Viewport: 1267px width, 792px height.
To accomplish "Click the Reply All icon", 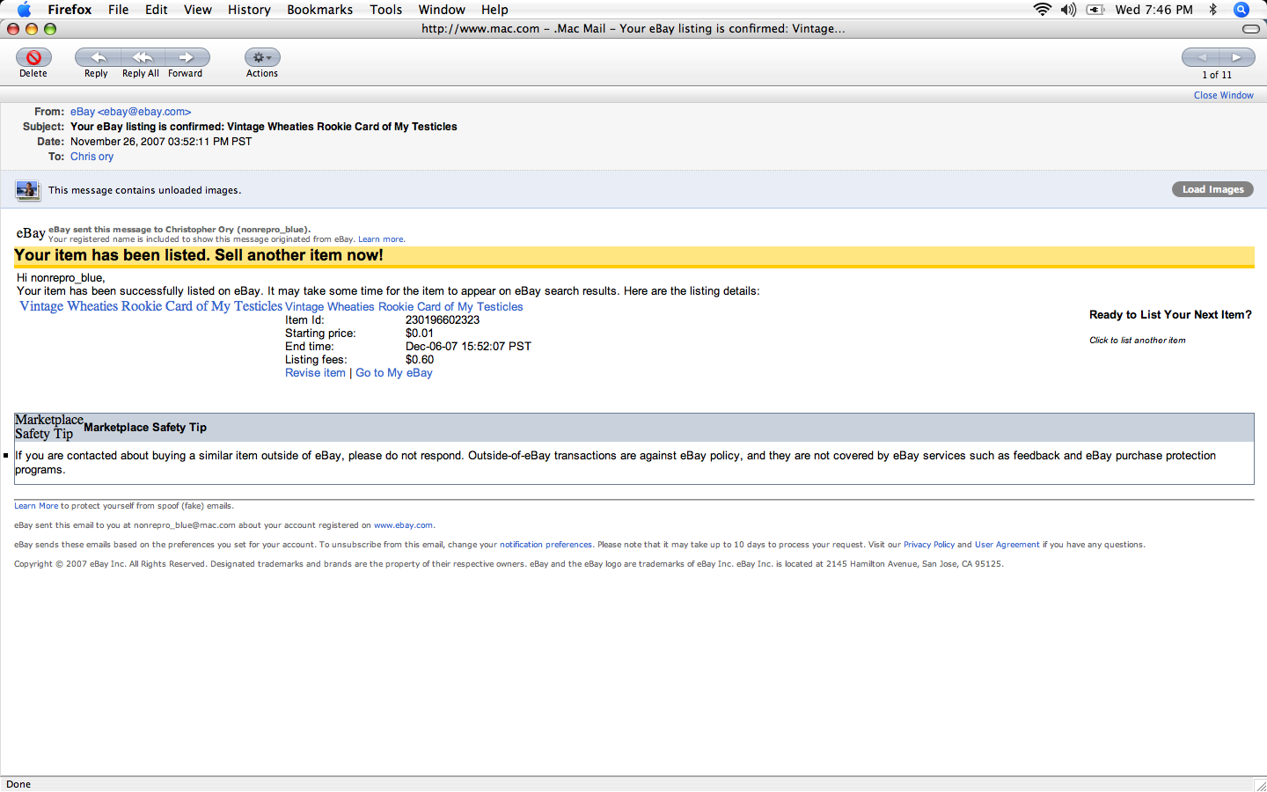I will point(142,58).
